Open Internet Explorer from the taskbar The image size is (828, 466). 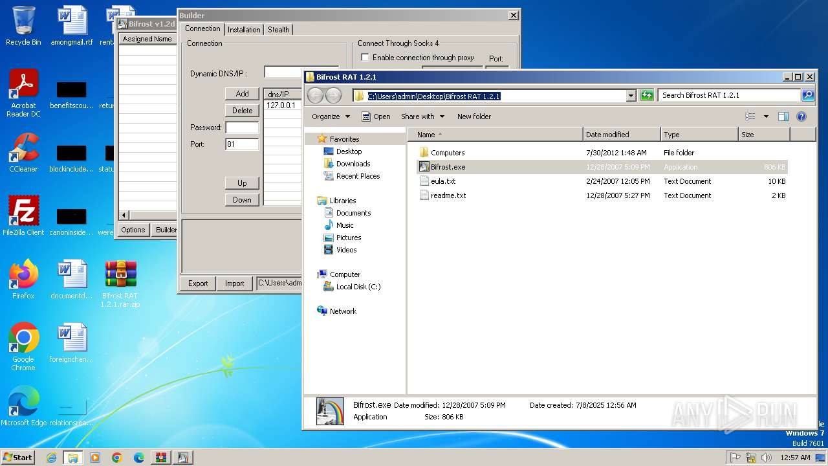coord(51,458)
